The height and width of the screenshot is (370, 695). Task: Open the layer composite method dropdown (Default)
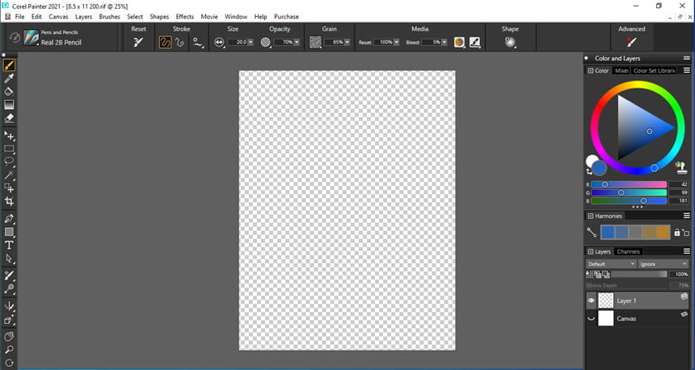[611, 264]
